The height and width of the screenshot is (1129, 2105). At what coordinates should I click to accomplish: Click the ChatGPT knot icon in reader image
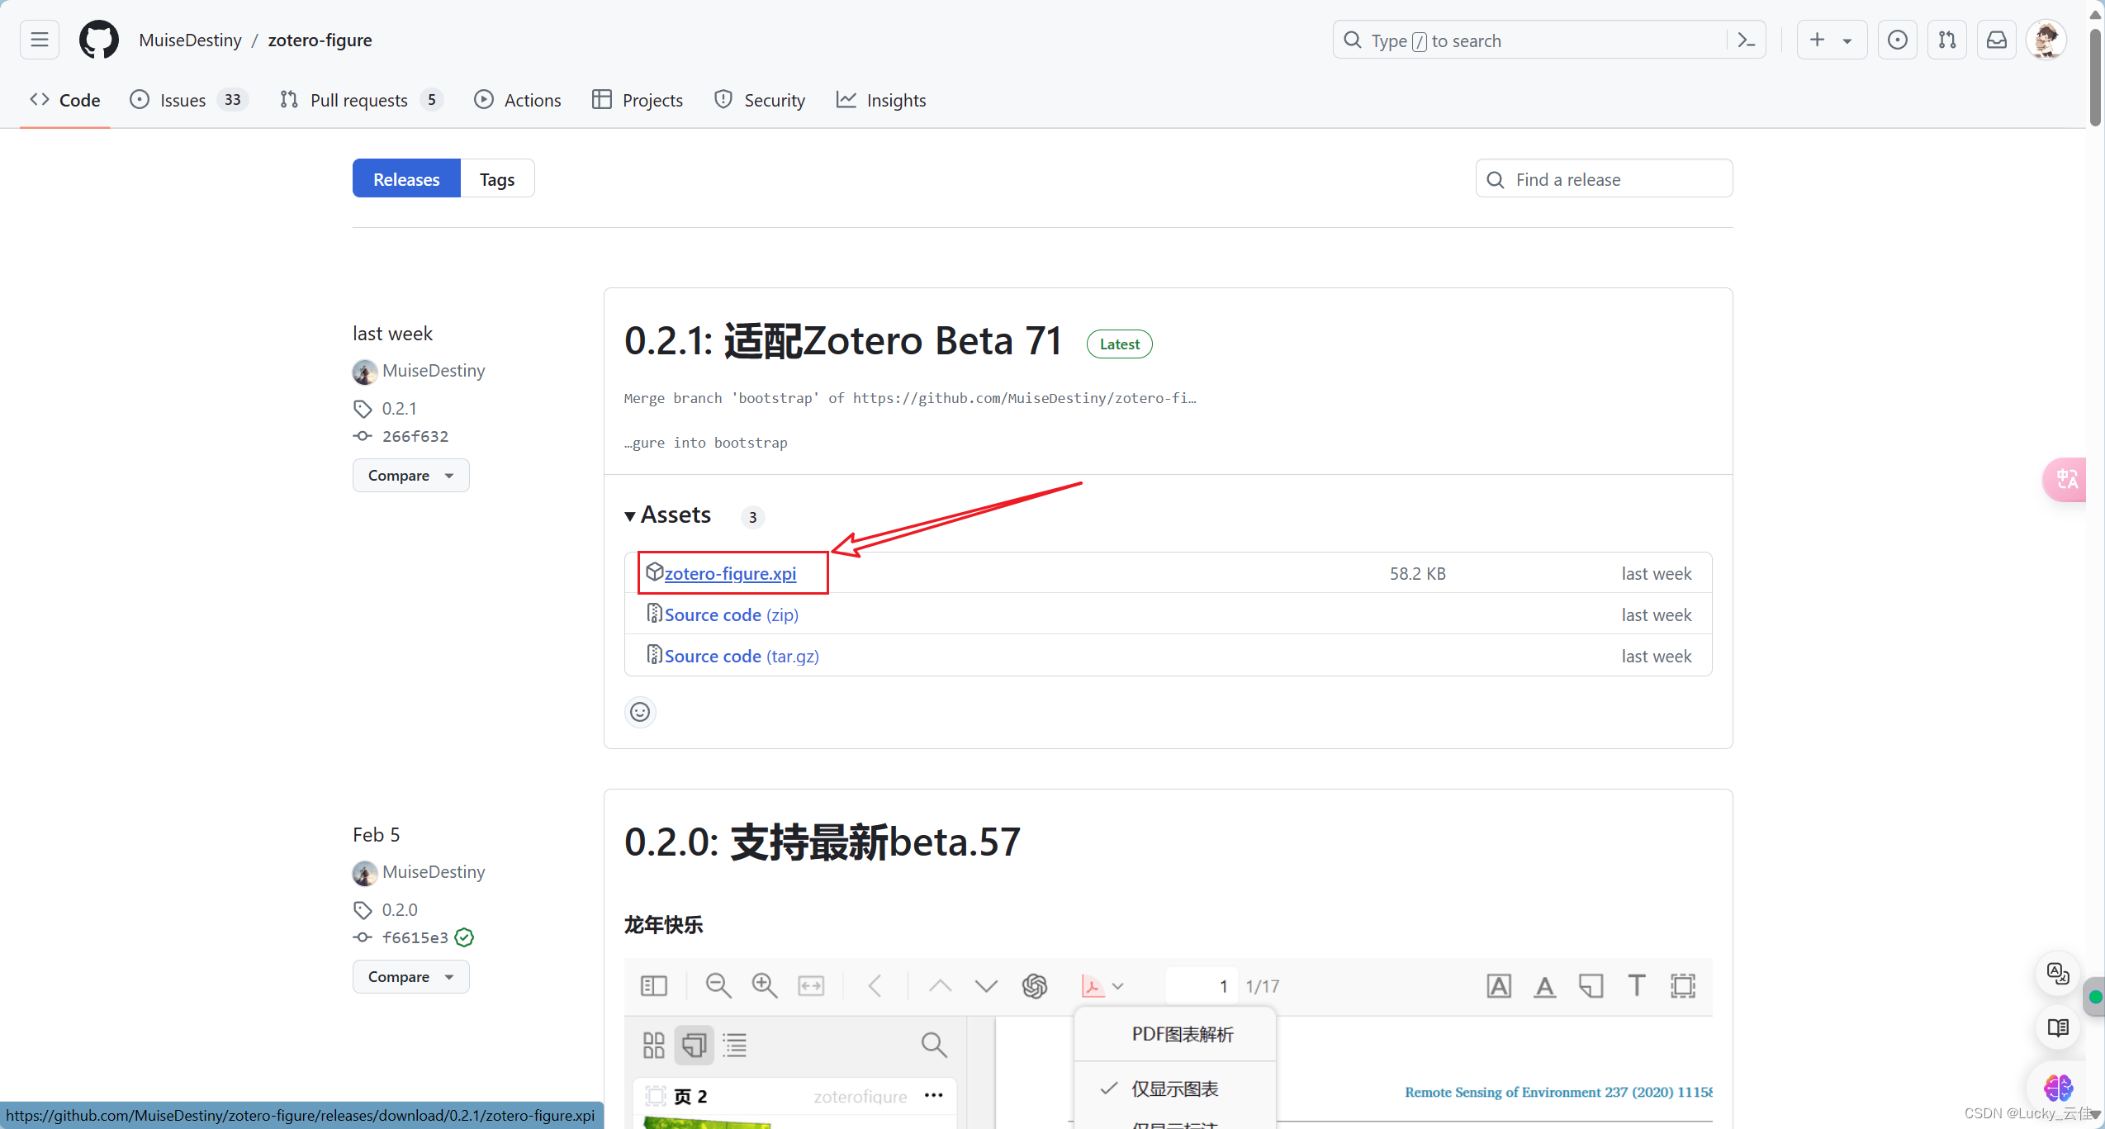pyautogui.click(x=1034, y=985)
